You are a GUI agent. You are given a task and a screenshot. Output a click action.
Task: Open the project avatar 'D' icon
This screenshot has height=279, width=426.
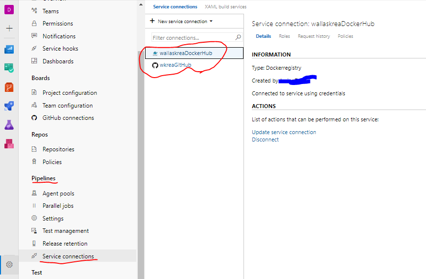[x=9, y=10]
